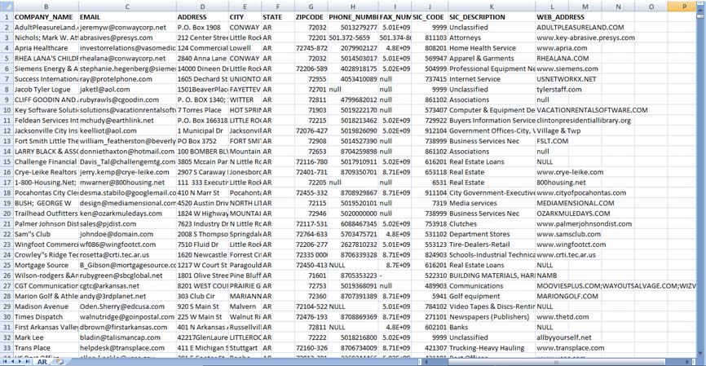Go to first sheet using tab navigation arrow
The width and height of the screenshot is (706, 366).
click(5, 361)
